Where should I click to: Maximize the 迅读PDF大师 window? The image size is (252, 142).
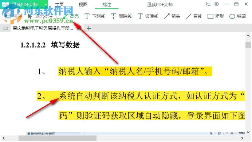(x=236, y=4)
